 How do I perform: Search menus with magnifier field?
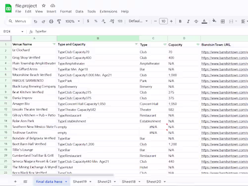[x=19, y=21]
